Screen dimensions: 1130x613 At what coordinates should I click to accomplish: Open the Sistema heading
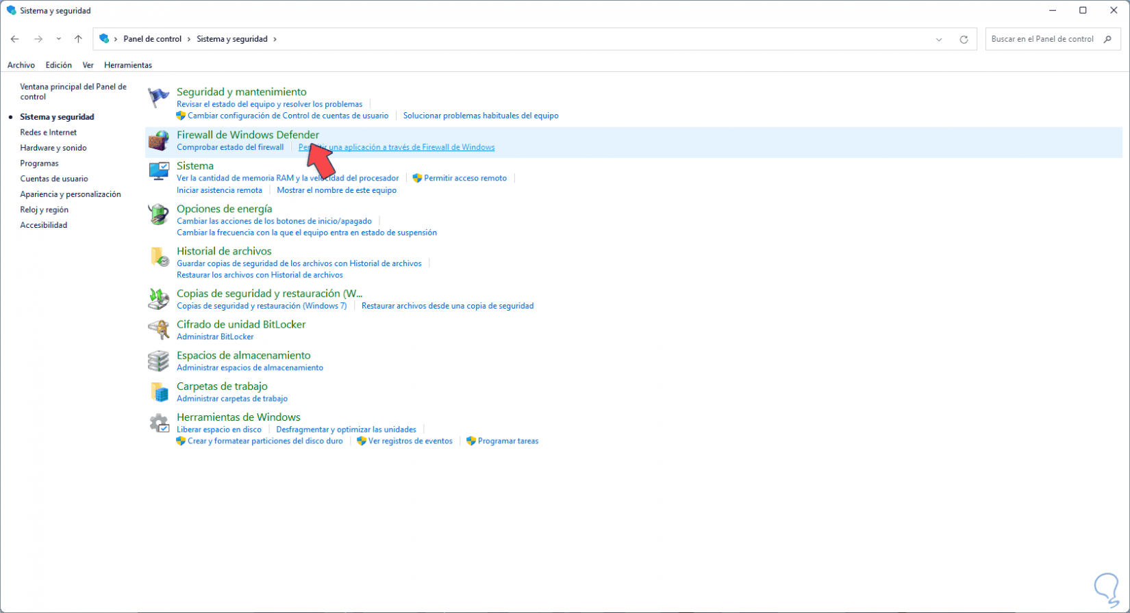coord(195,166)
